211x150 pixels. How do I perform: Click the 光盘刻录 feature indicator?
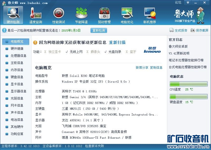coord(113,52)
